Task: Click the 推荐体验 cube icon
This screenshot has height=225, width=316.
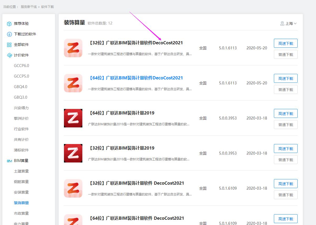Action: pos(9,24)
